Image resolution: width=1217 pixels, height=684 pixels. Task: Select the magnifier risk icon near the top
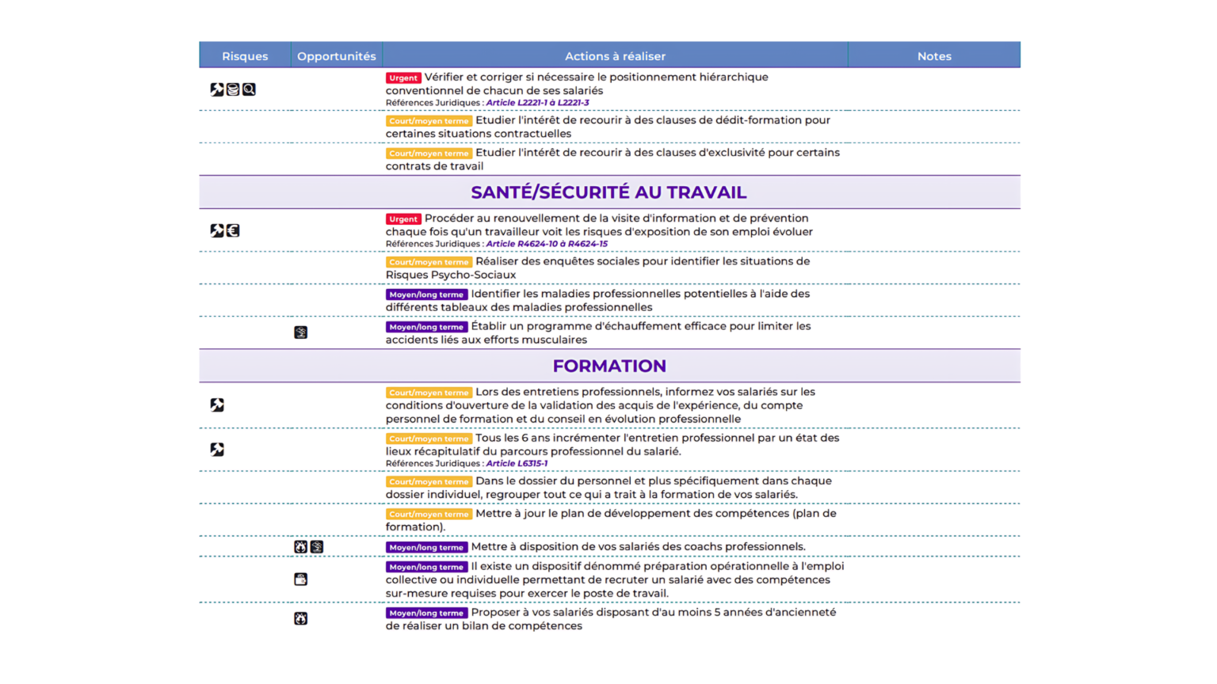[x=249, y=89]
